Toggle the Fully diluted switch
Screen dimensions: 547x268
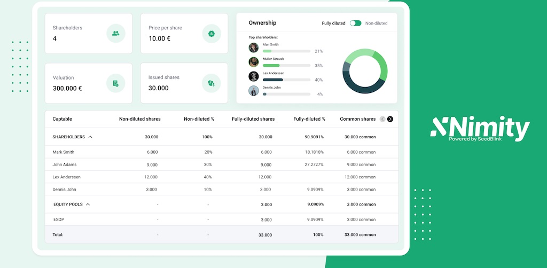pyautogui.click(x=355, y=23)
